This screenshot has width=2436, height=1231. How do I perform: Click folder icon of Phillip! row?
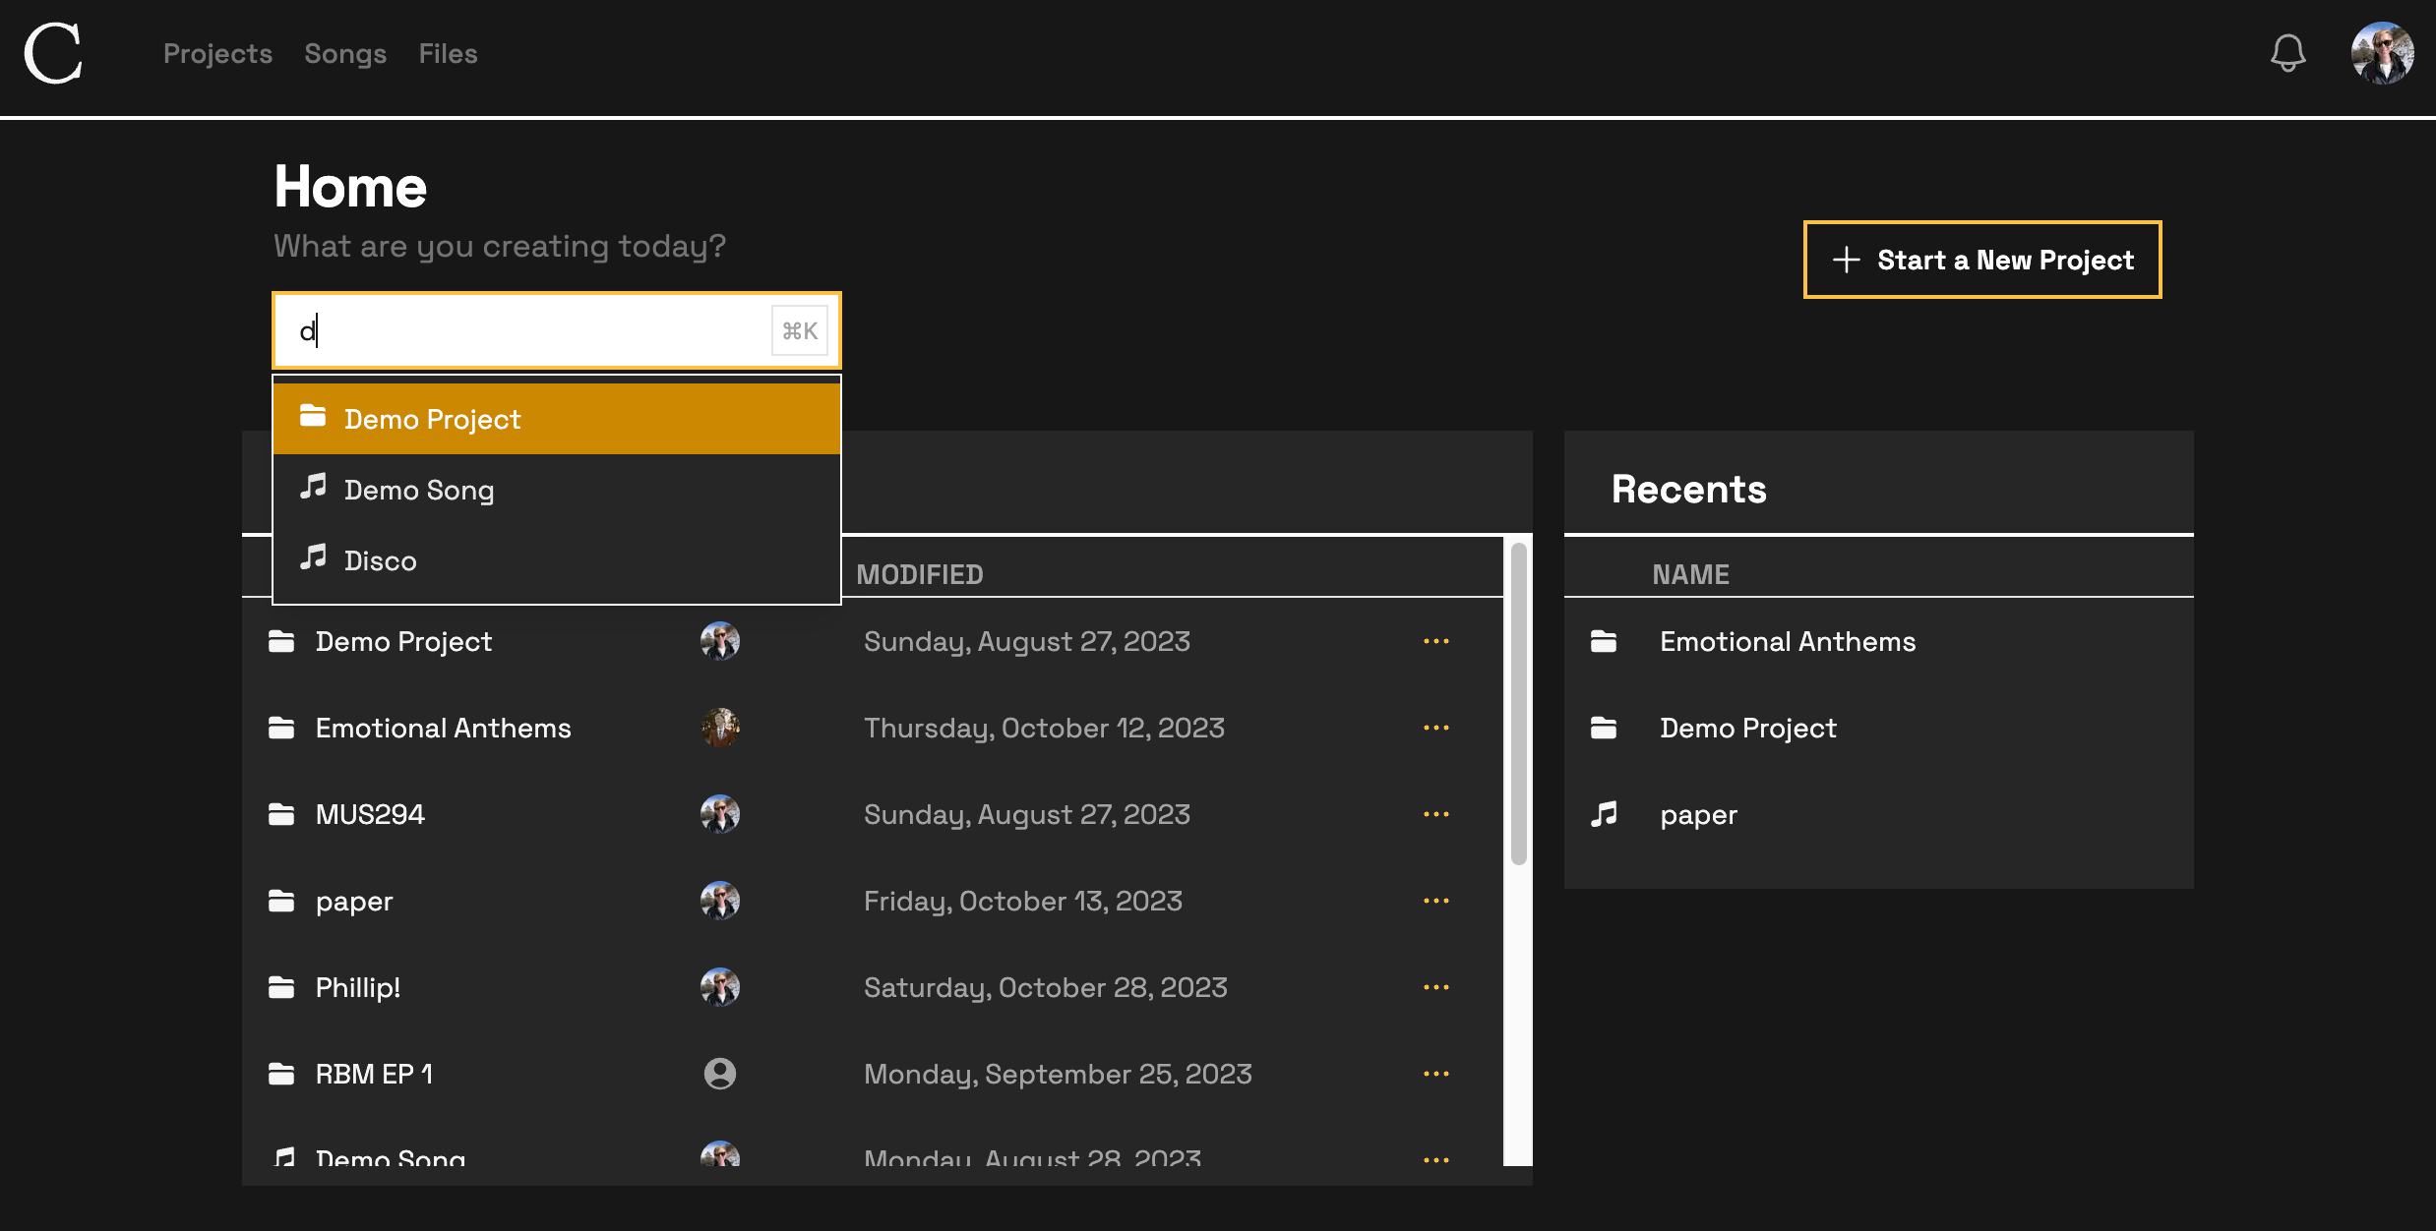tap(281, 987)
